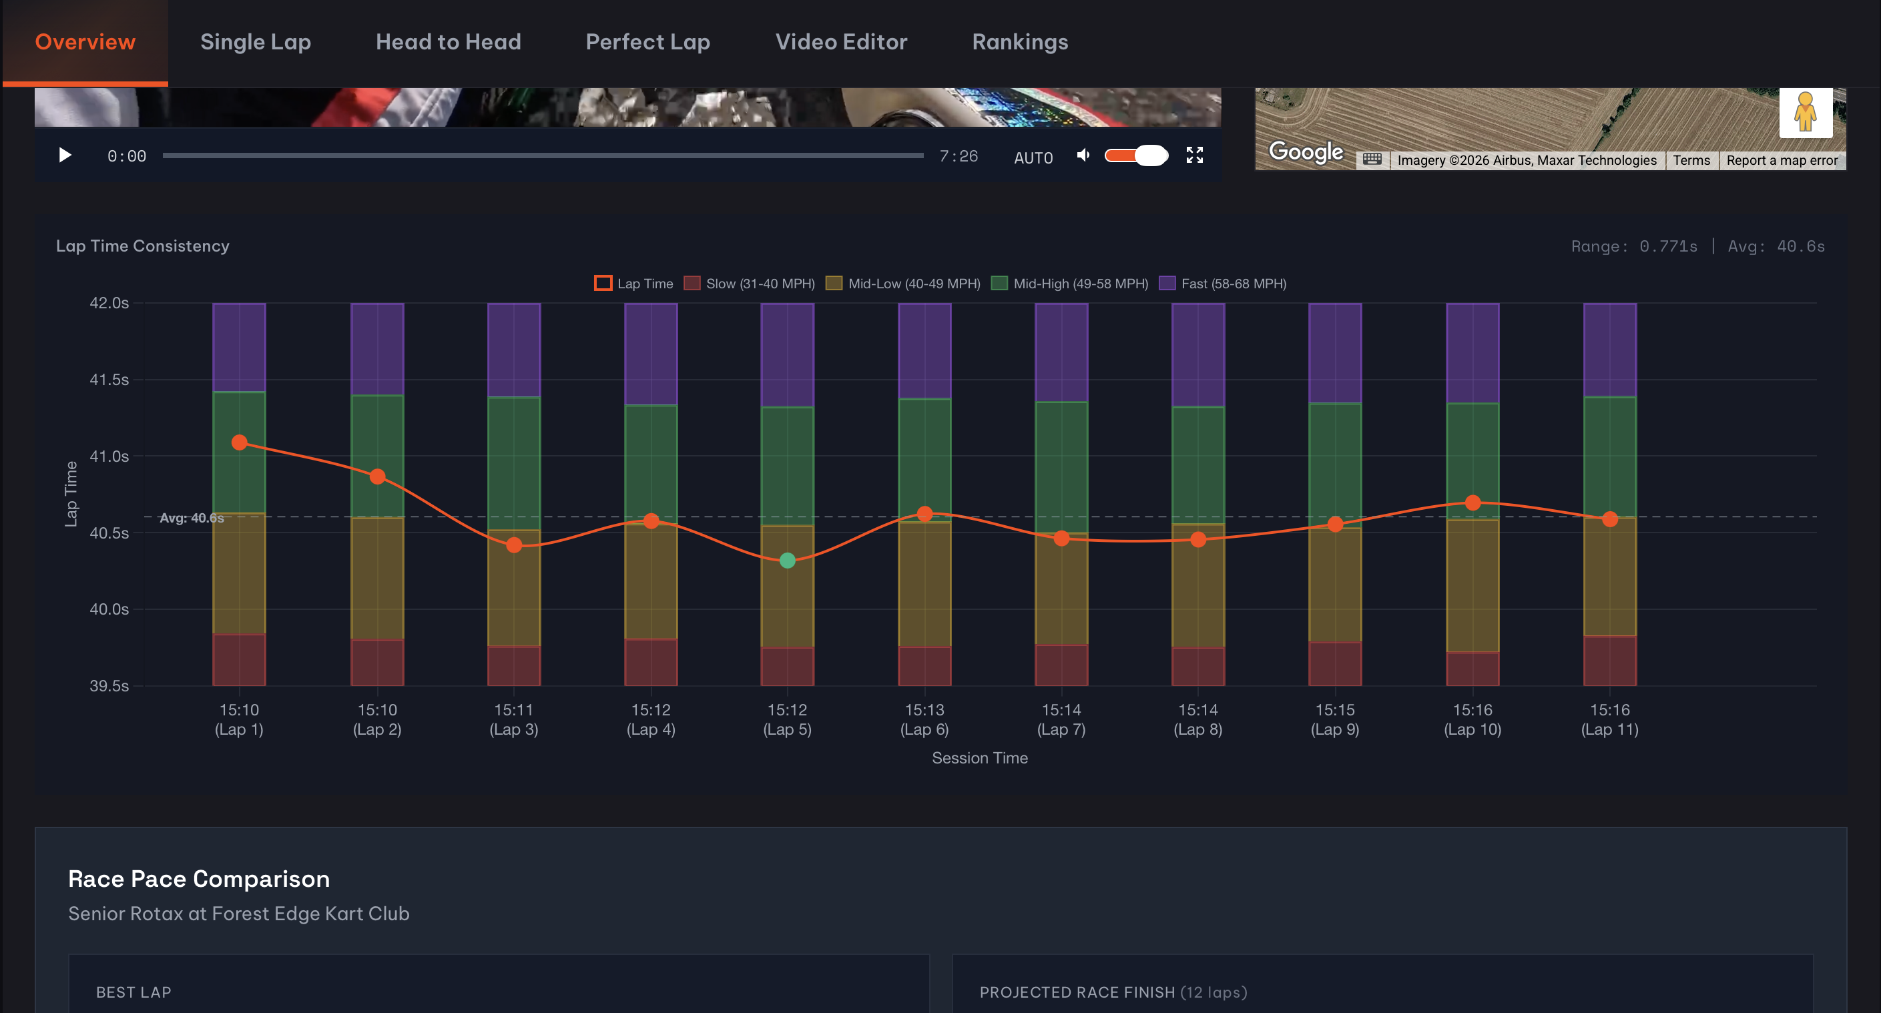
Task: Mute the video with the speaker icon
Action: pyautogui.click(x=1083, y=155)
